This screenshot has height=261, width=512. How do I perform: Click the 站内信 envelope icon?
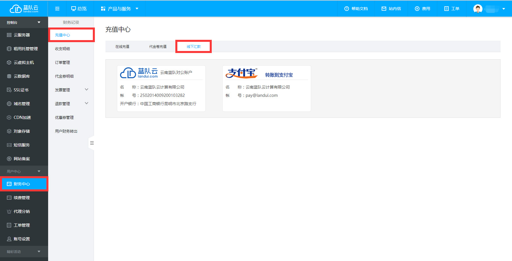coord(384,9)
